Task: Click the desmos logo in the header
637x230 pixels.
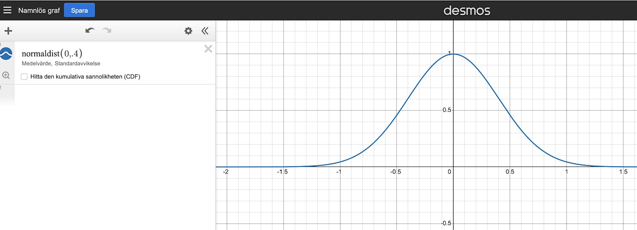Action: (467, 10)
